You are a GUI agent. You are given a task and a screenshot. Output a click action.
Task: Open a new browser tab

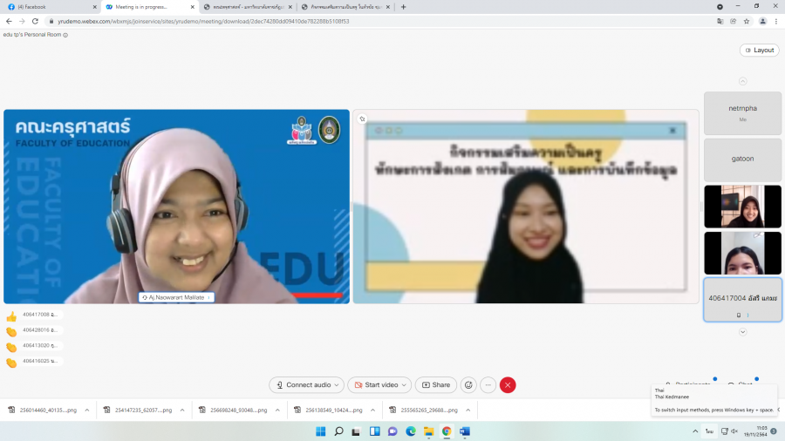tap(403, 6)
